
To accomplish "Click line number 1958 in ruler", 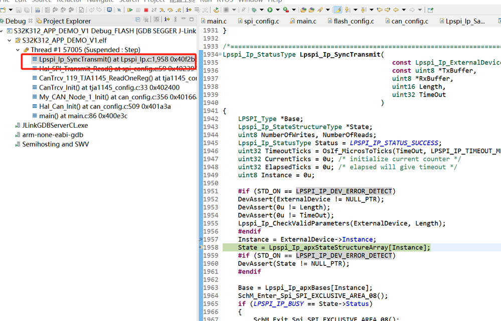I will (x=211, y=247).
